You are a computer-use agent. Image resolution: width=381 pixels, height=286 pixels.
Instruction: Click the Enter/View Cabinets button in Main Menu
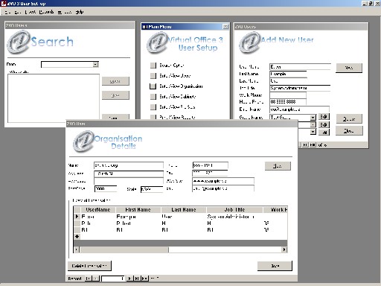(x=153, y=97)
